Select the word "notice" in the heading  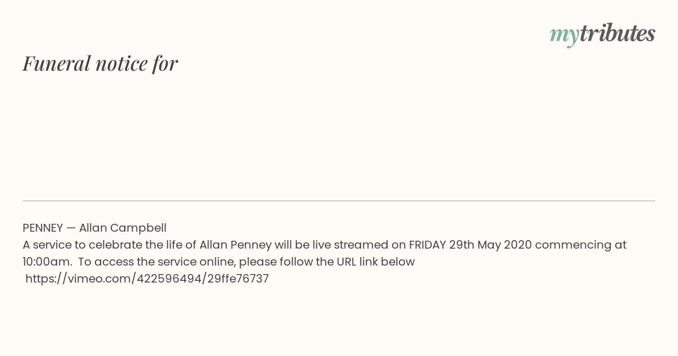121,64
